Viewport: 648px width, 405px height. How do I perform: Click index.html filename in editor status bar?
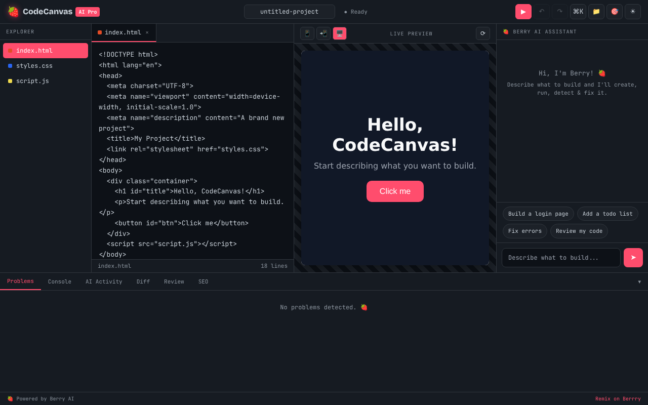(x=114, y=266)
